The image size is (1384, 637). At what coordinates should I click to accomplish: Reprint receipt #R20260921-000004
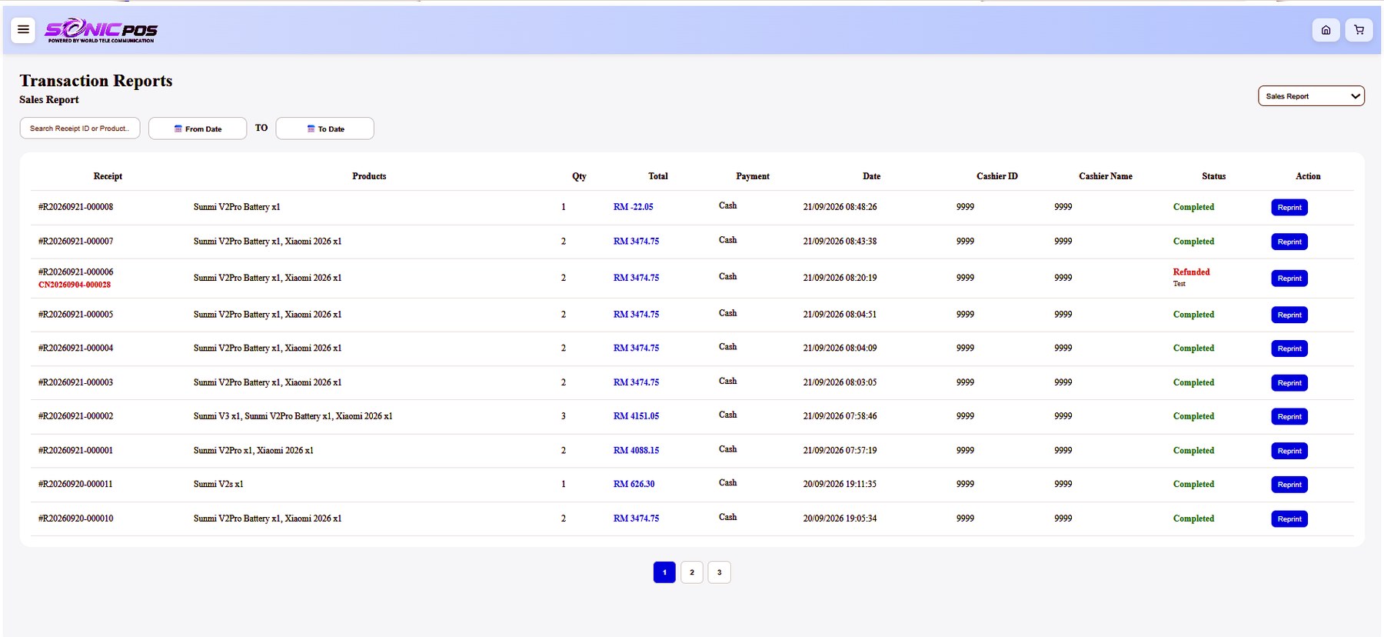coord(1289,349)
